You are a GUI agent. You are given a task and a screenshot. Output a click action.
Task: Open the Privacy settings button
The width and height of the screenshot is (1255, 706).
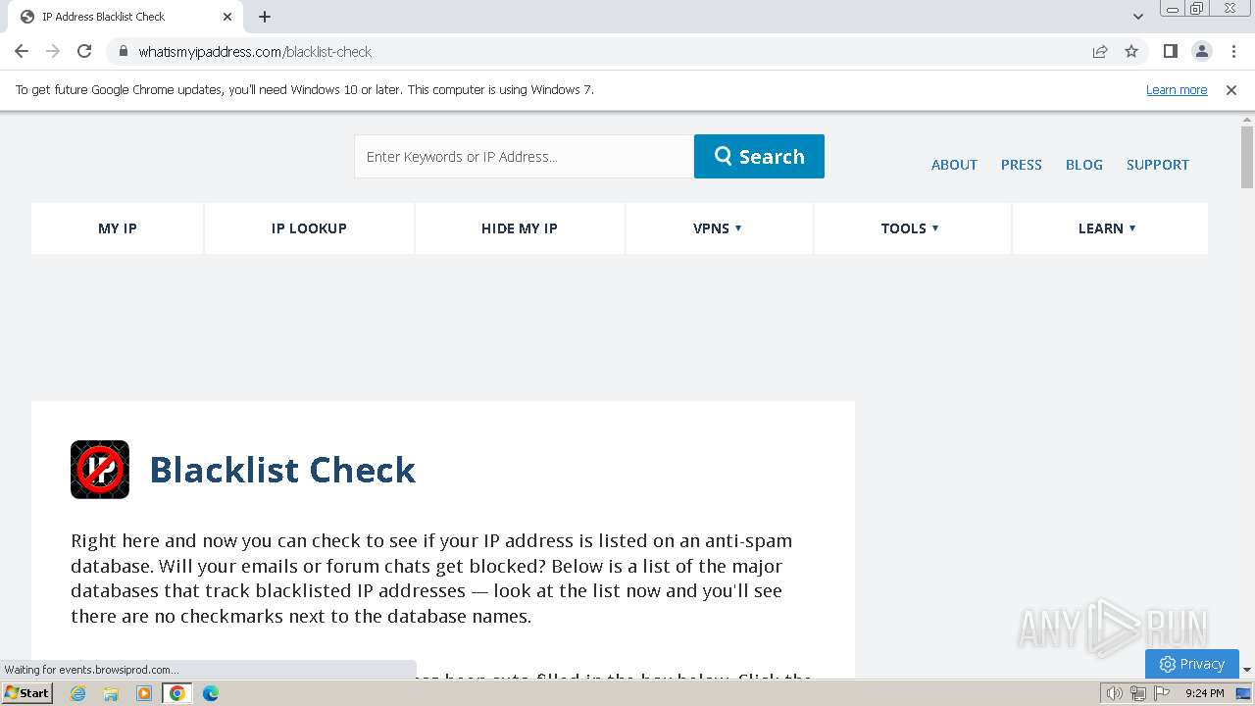click(1191, 664)
